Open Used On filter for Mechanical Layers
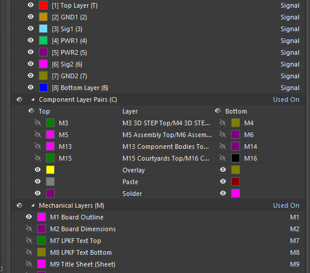Viewport: 310px width, 273px height. (x=286, y=205)
